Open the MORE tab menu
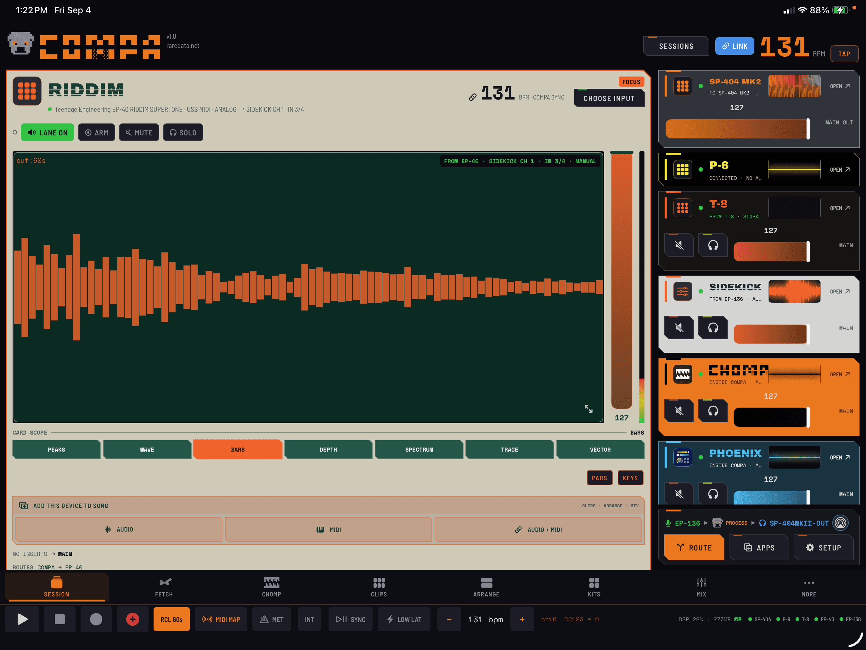 pos(808,587)
